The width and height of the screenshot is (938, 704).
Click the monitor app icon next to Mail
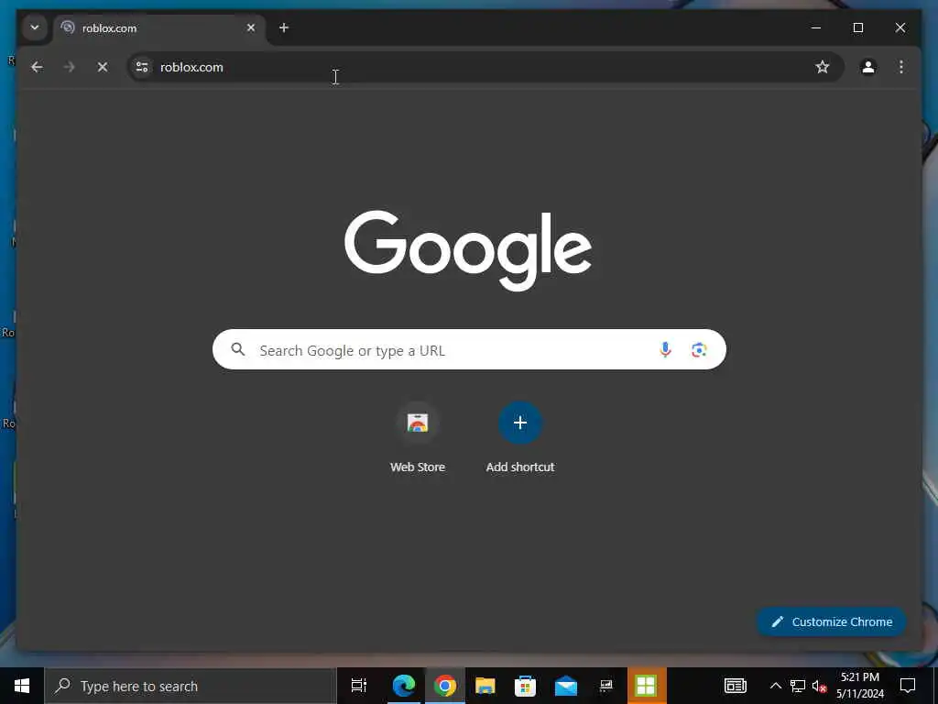(606, 686)
